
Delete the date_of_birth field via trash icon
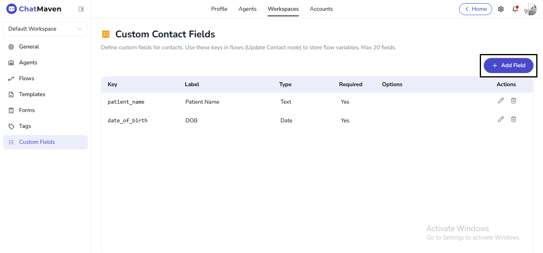[x=513, y=119]
